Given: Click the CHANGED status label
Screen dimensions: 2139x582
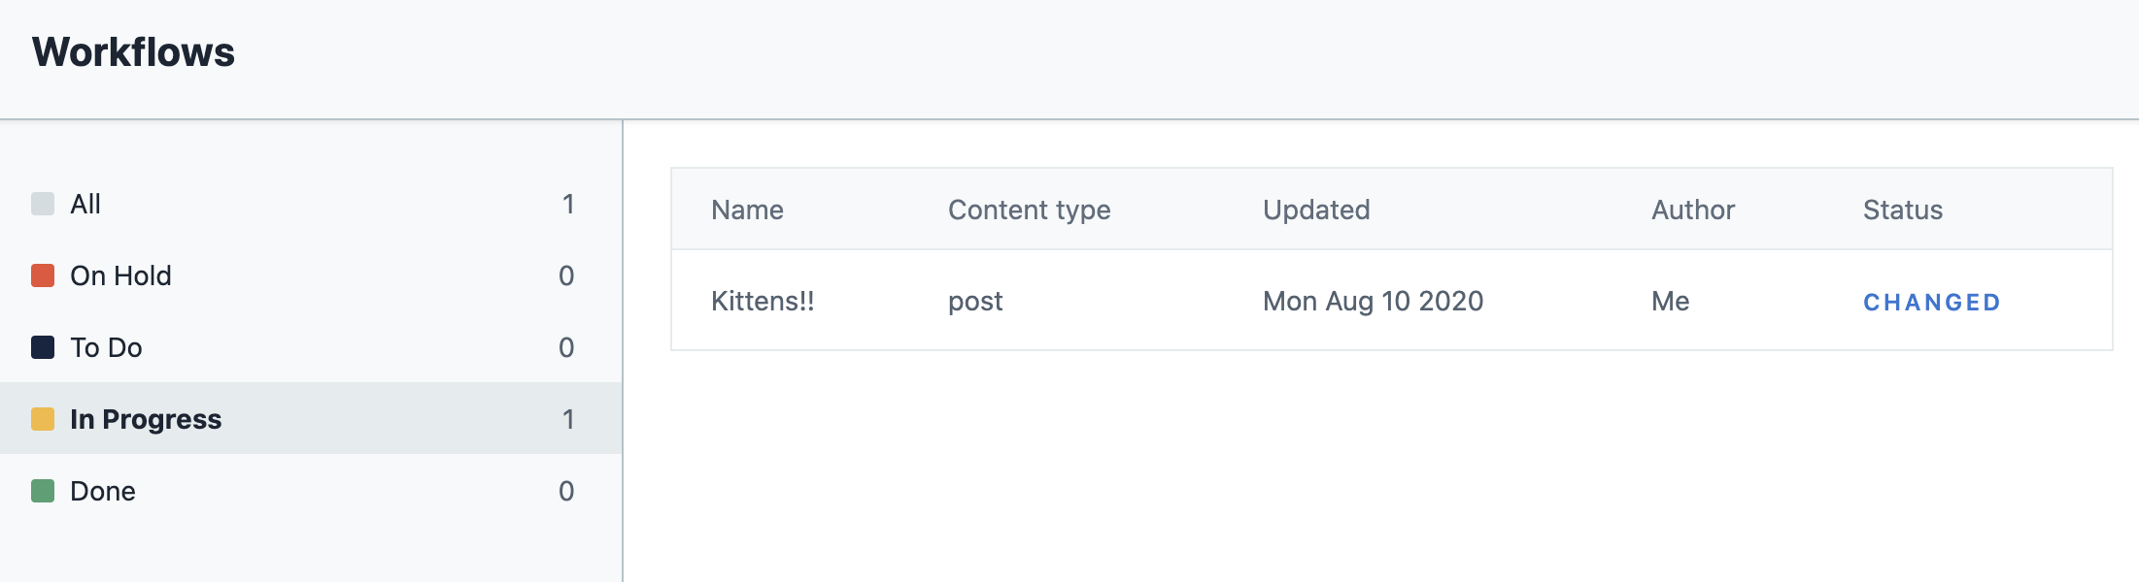Looking at the screenshot, I should click(x=1931, y=303).
